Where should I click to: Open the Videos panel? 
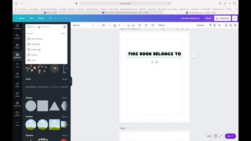pyautogui.click(x=17, y=94)
